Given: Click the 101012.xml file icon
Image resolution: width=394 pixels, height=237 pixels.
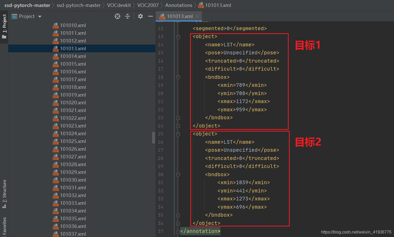Looking at the screenshot, I should click(56, 41).
